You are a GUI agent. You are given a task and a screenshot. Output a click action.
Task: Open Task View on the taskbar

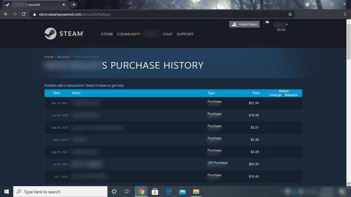(127, 192)
